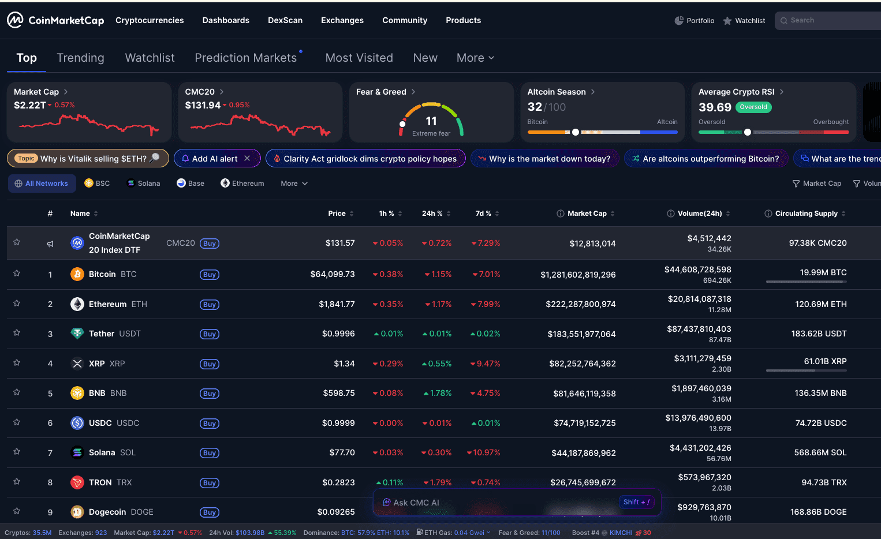
Task: Open the Portfolio pie icon
Action: click(679, 21)
